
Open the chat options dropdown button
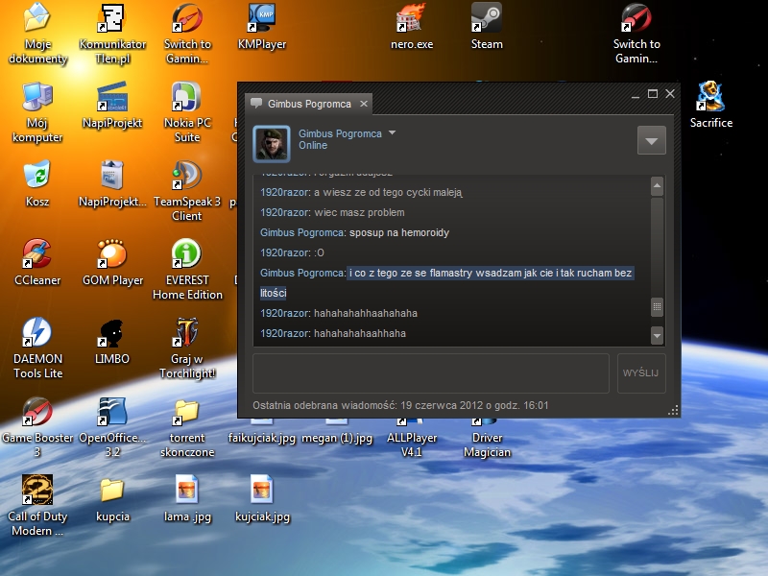651,140
